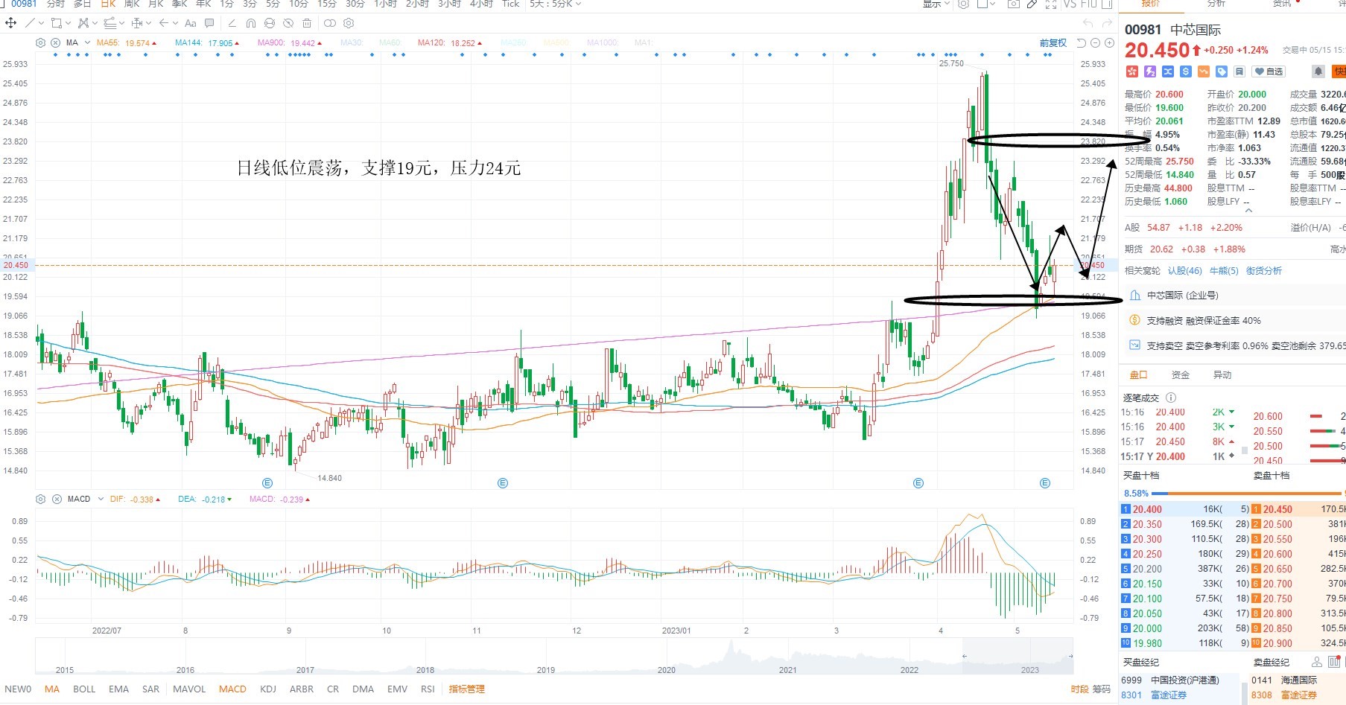Open the 牛熊(5) link
Image resolution: width=1346 pixels, height=705 pixels.
point(1224,270)
